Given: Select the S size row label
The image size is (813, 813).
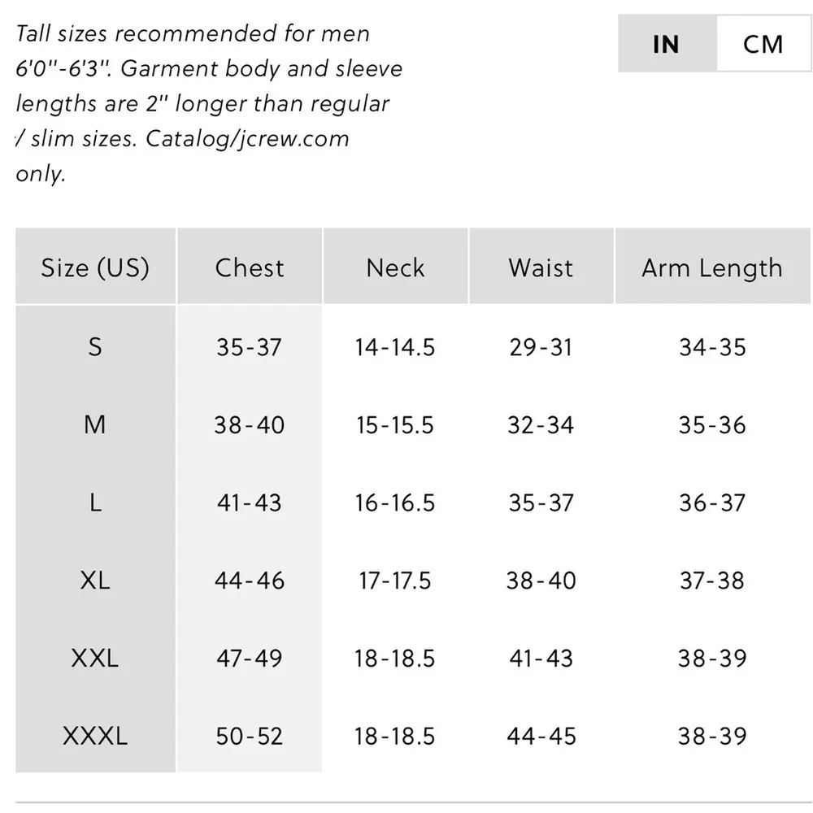Looking at the screenshot, I should click(95, 346).
